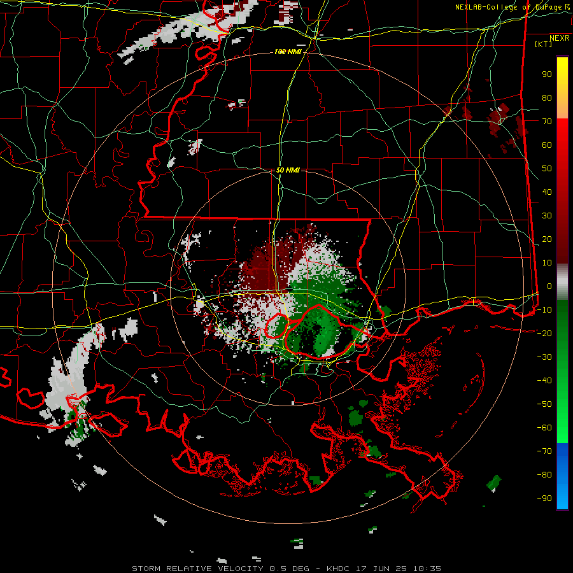Click the '100 NMI' range ring label
This screenshot has height=573, width=573.
[x=288, y=52]
